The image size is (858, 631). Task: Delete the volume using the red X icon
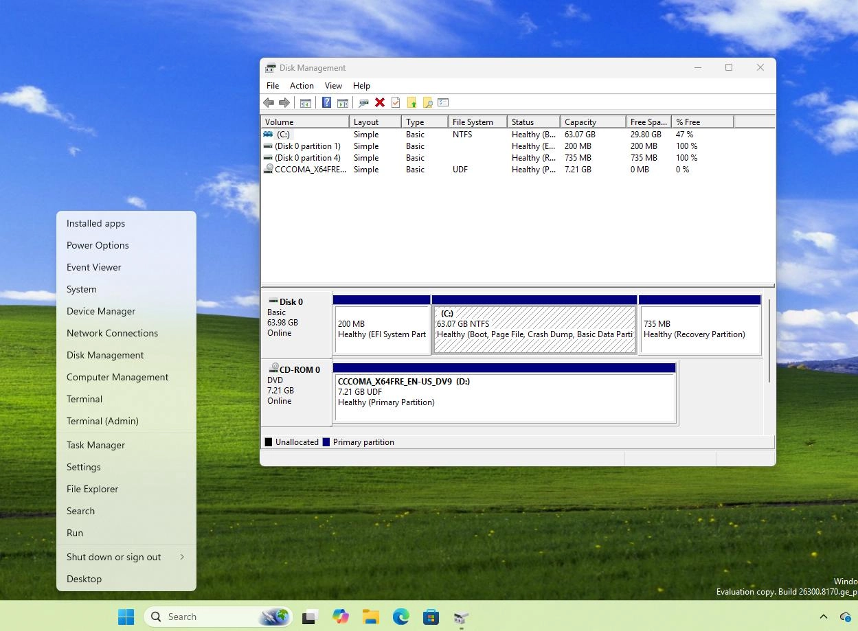point(380,102)
